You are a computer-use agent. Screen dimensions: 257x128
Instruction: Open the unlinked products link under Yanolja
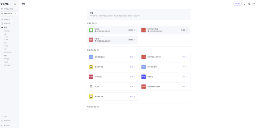point(104,41)
